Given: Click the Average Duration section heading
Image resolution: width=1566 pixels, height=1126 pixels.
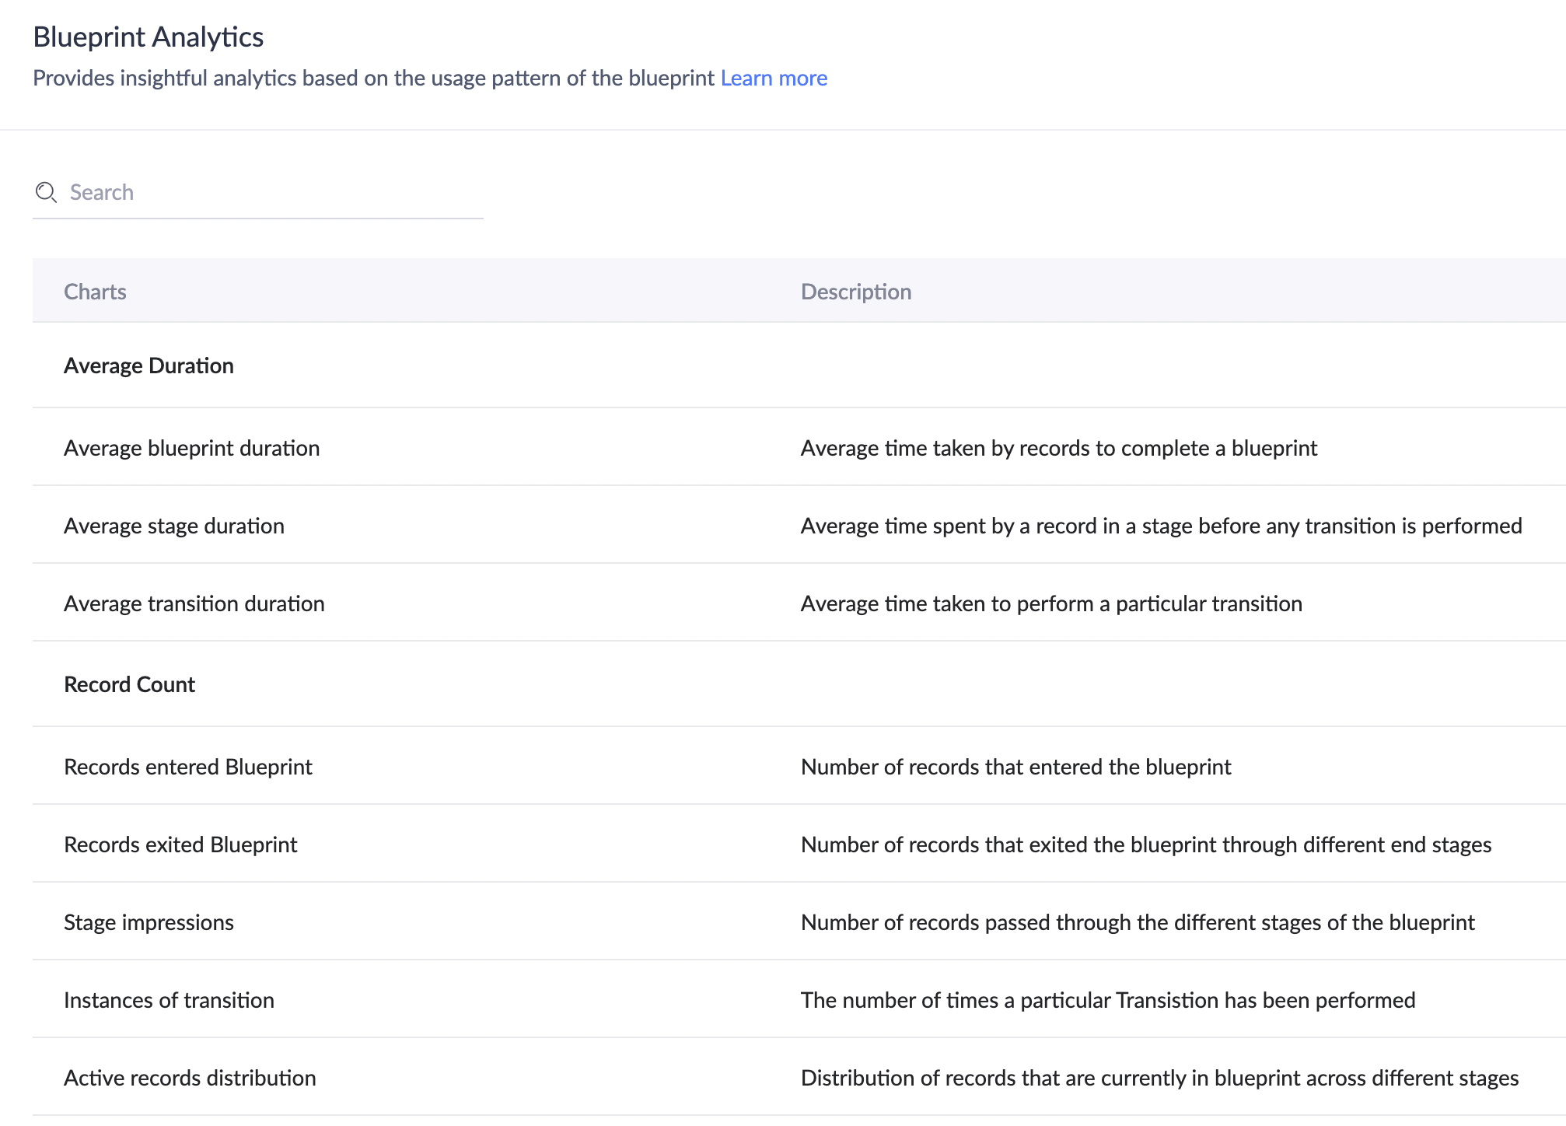Looking at the screenshot, I should coord(149,365).
